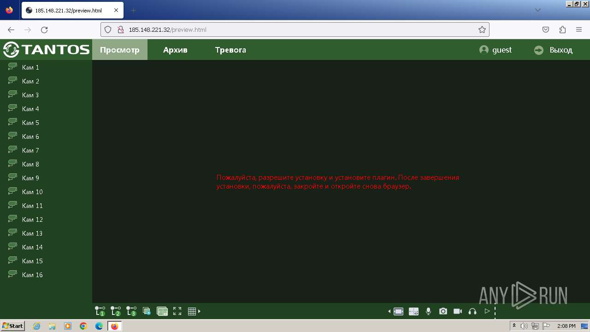Toggle the microphone talk icon
This screenshot has width=590, height=332.
(428, 311)
